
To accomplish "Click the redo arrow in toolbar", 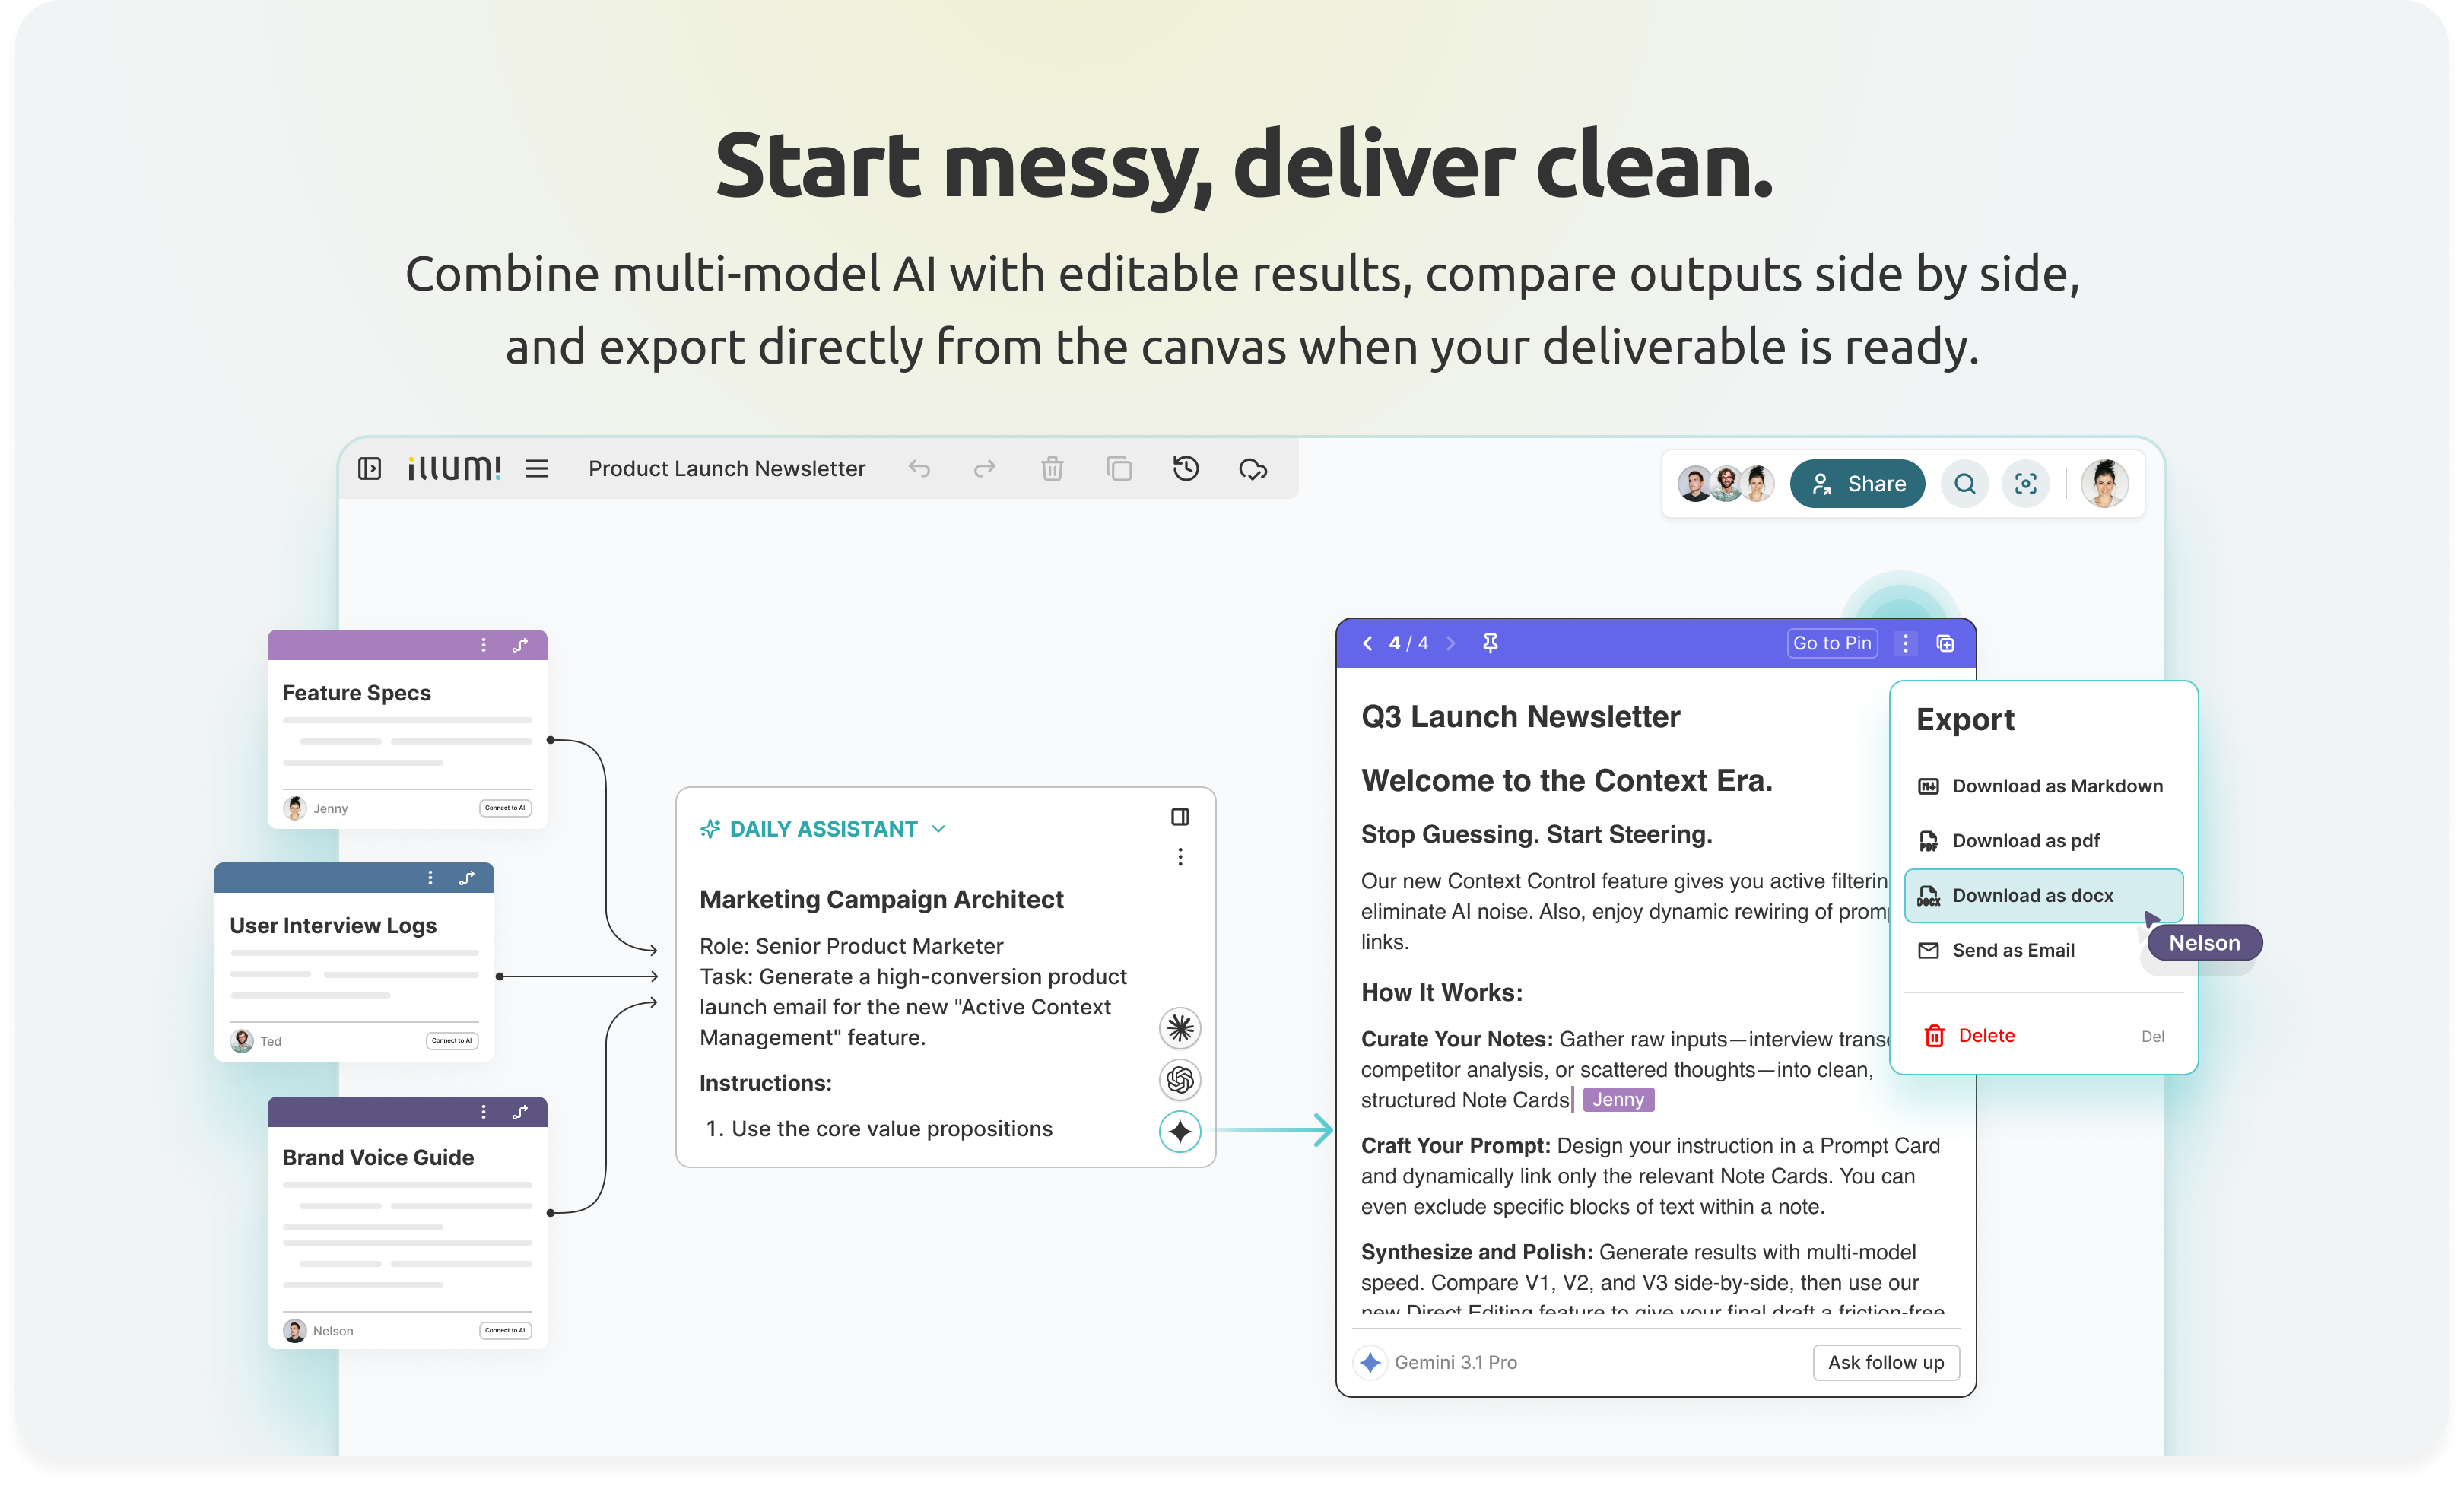I will [984, 468].
